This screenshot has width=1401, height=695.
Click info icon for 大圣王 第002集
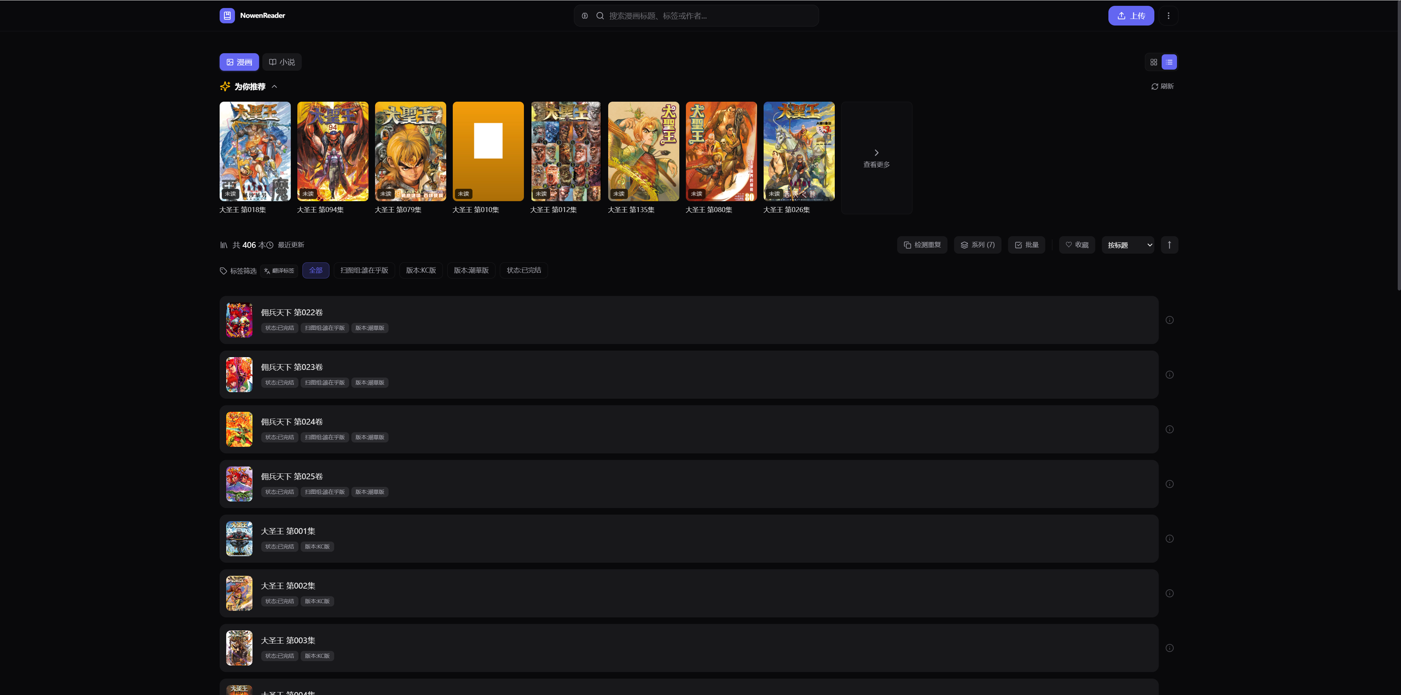coord(1169,593)
